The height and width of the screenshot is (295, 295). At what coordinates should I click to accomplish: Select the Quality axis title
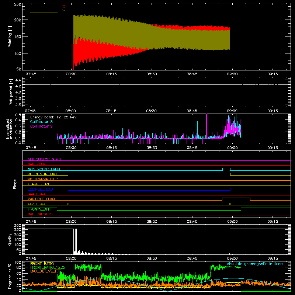pyautogui.click(x=10, y=239)
